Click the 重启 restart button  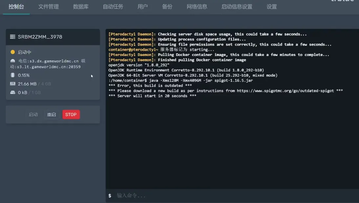[x=52, y=115]
